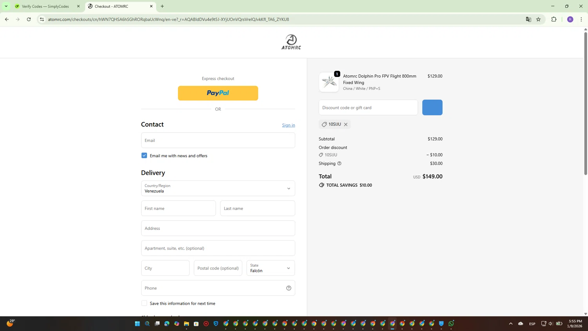
Task: Click the Discount code or gift card field
Action: click(x=368, y=107)
